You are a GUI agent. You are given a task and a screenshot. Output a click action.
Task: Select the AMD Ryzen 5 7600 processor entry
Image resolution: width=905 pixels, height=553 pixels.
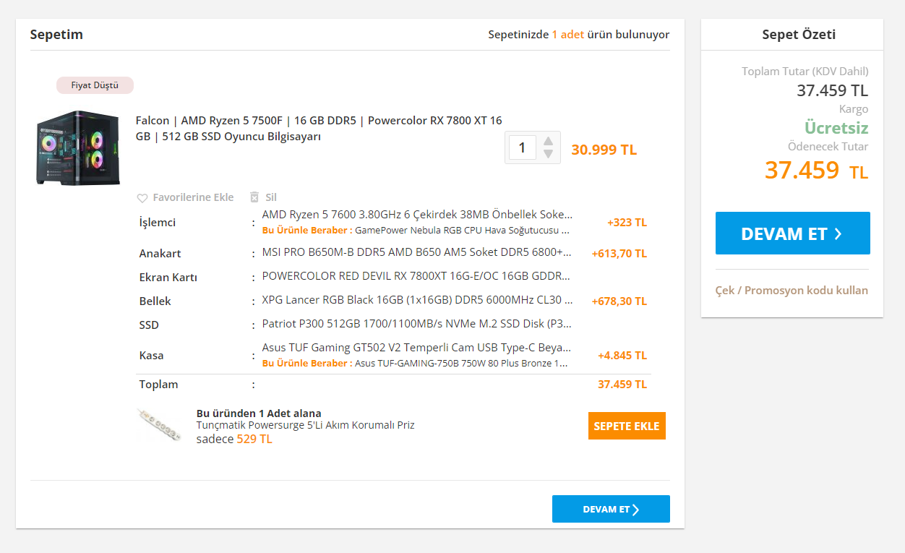[x=417, y=215]
